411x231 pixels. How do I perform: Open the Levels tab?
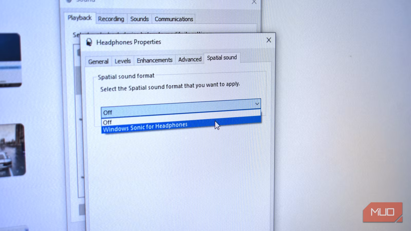click(x=123, y=61)
